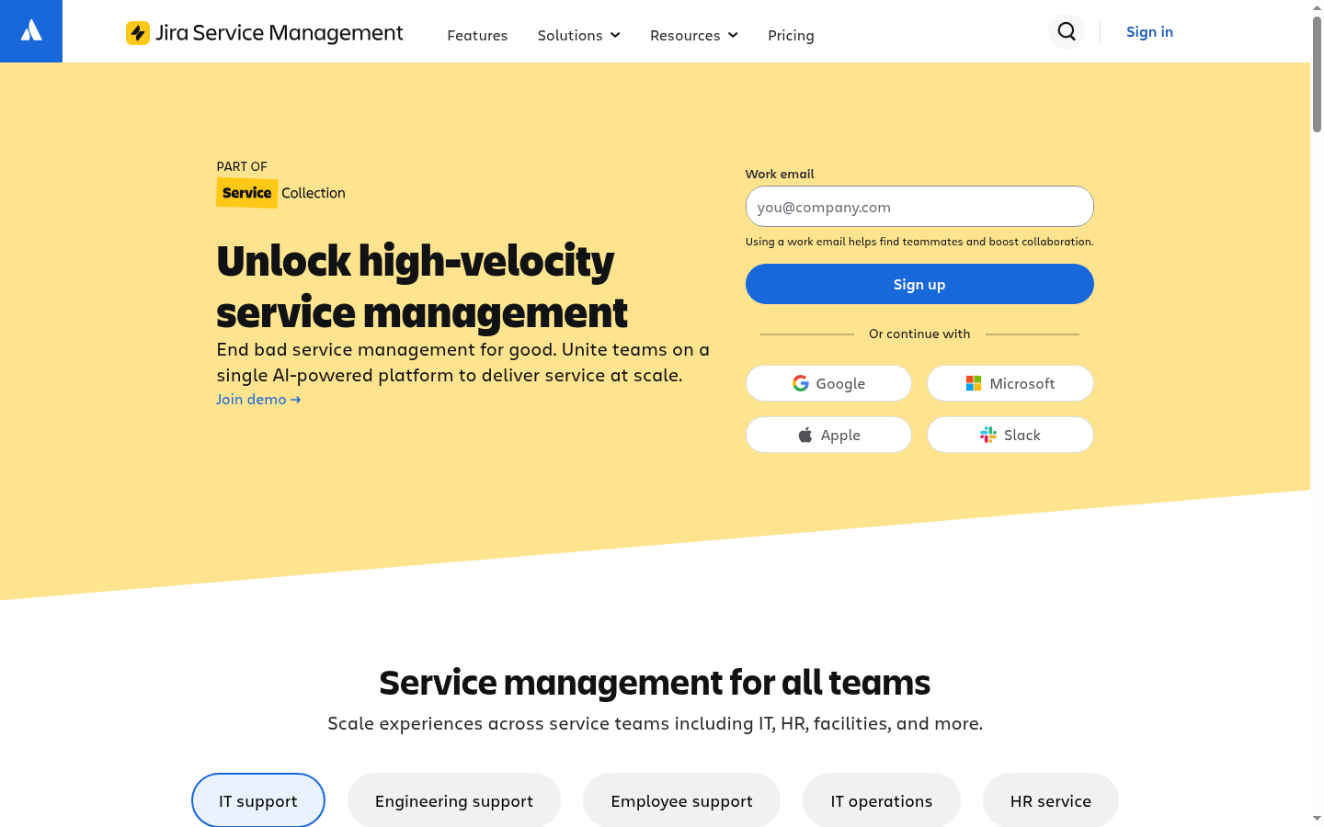This screenshot has height=827, width=1324.
Task: Click the 'Or continue with' text
Action: [919, 334]
